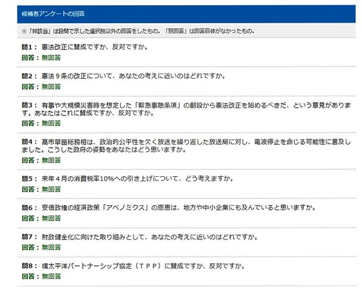Viewport: 362px width, 291px height.
Task: Select the 無回答 answer under 問7
Action: tap(51, 248)
